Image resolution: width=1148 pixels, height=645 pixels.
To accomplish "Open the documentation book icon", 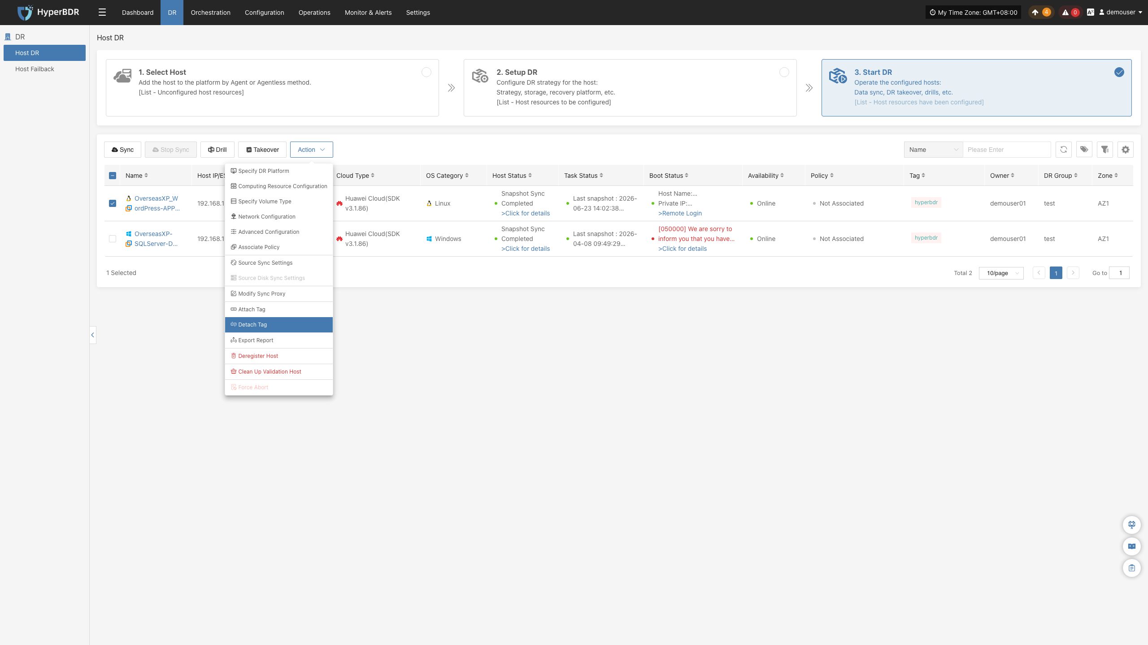I will pyautogui.click(x=1132, y=546).
